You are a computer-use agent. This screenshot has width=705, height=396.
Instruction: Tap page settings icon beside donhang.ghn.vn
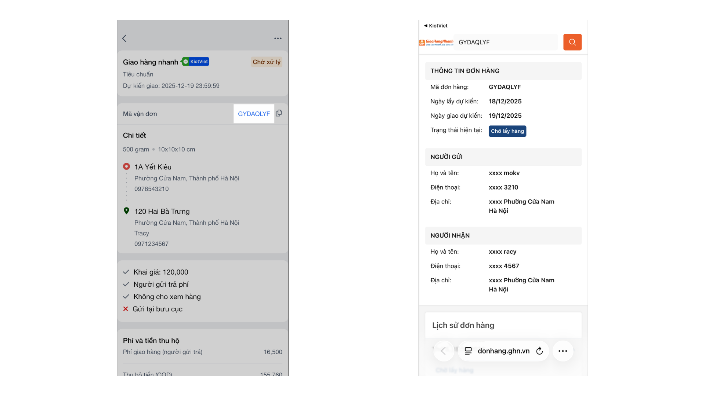[x=468, y=351]
